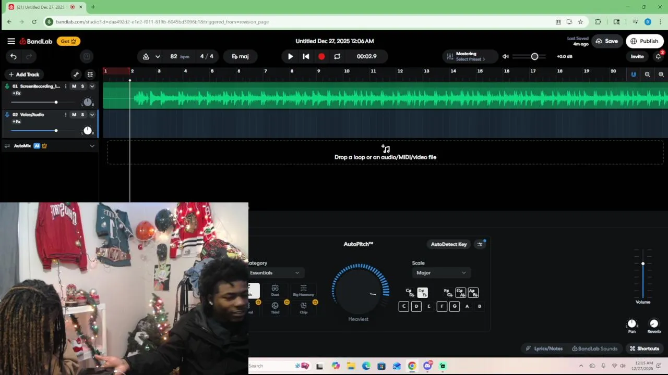Zoom out the timeline
668x375 pixels.
click(x=647, y=74)
